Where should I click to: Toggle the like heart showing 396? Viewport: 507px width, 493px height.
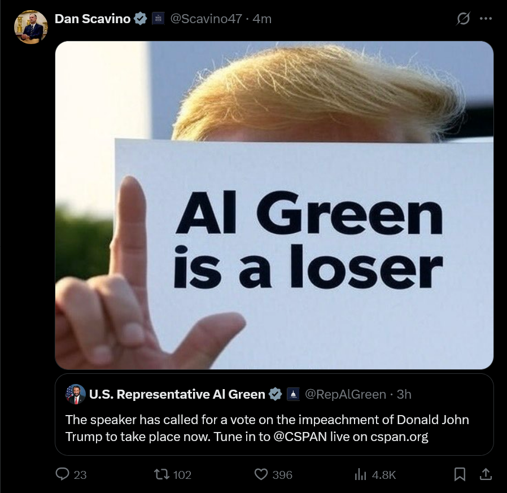pos(273,474)
